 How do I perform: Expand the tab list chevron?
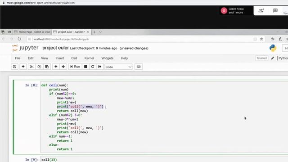[x=100, y=32]
